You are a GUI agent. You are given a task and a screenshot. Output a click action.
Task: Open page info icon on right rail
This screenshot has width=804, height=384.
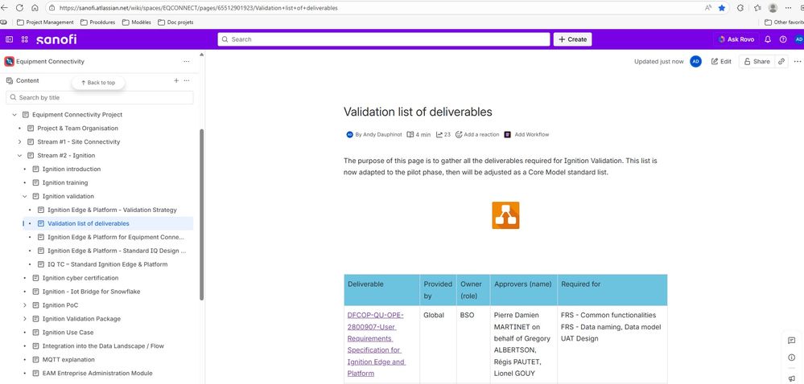(792, 357)
